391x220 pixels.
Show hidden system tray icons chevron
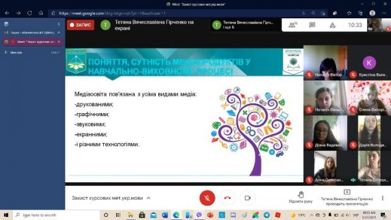coord(312,215)
